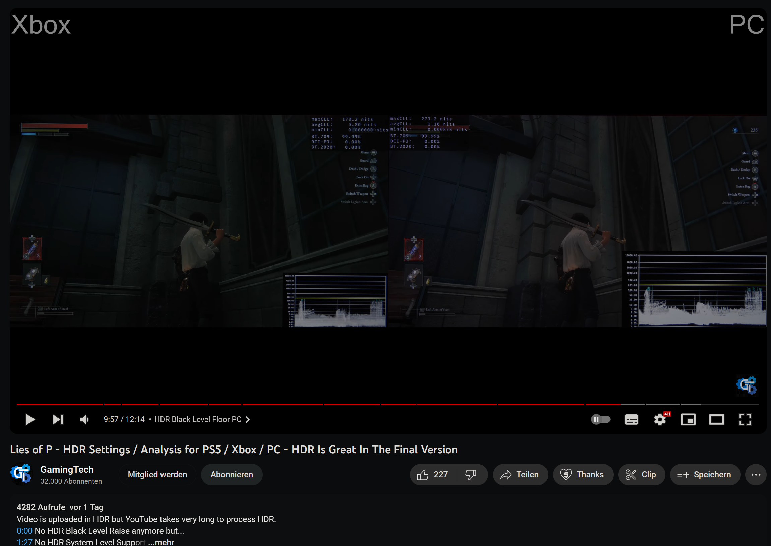Open the Mitglied werden membership page

tap(157, 474)
